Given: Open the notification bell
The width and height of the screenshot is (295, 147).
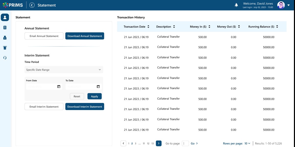Looking at the screenshot, I should 236,5.
